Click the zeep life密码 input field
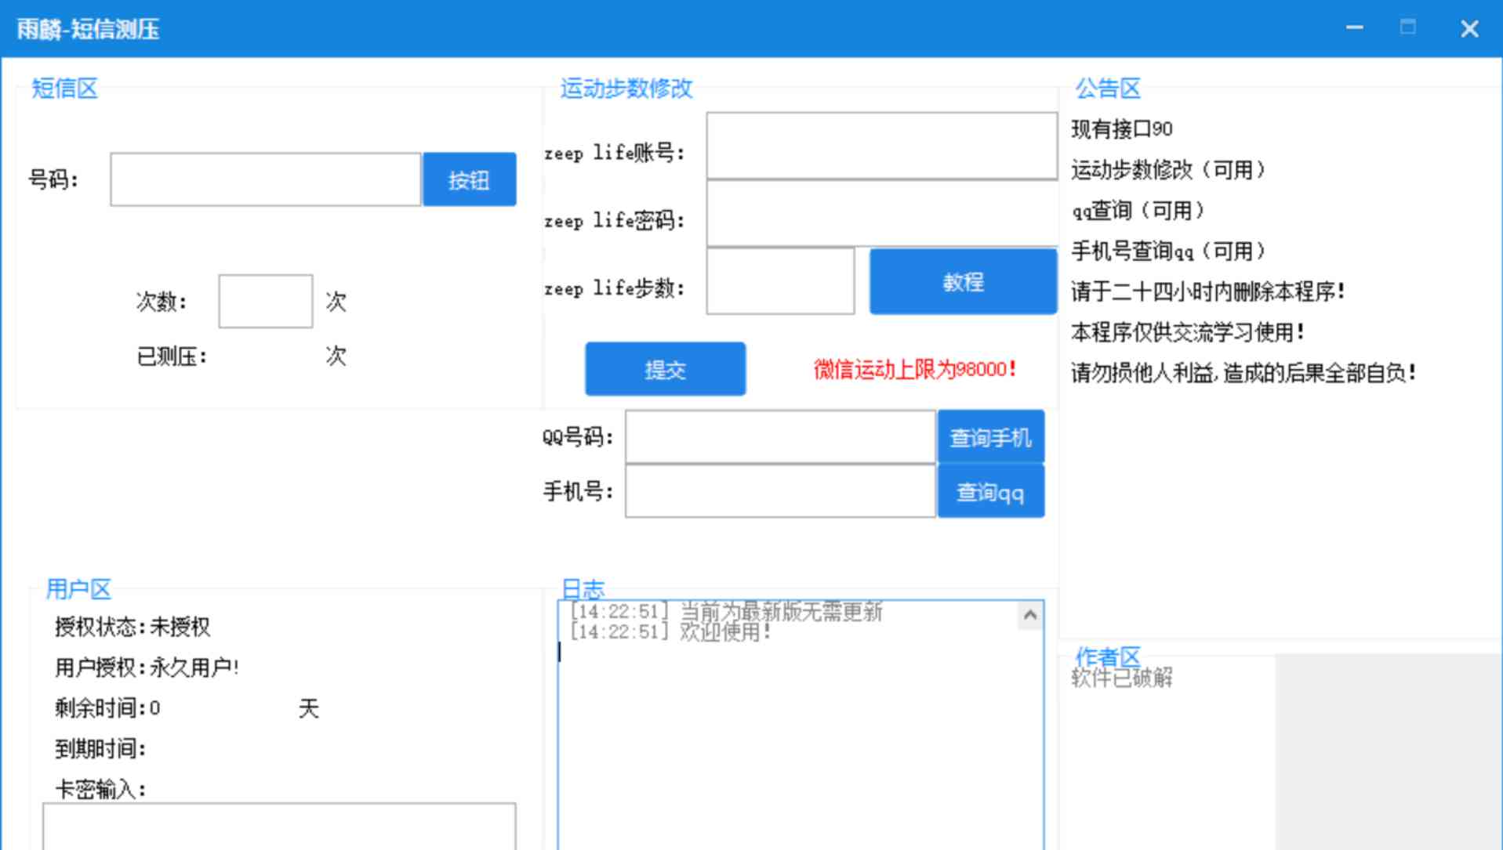Viewport: 1503px width, 850px height. (882, 214)
